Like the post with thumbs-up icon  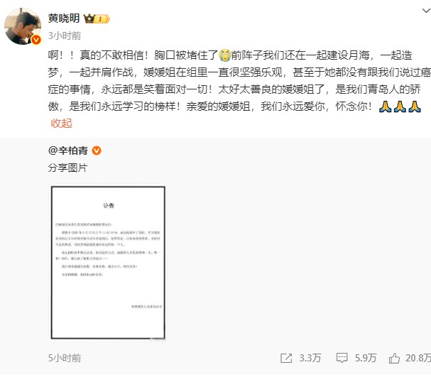[x=394, y=358]
